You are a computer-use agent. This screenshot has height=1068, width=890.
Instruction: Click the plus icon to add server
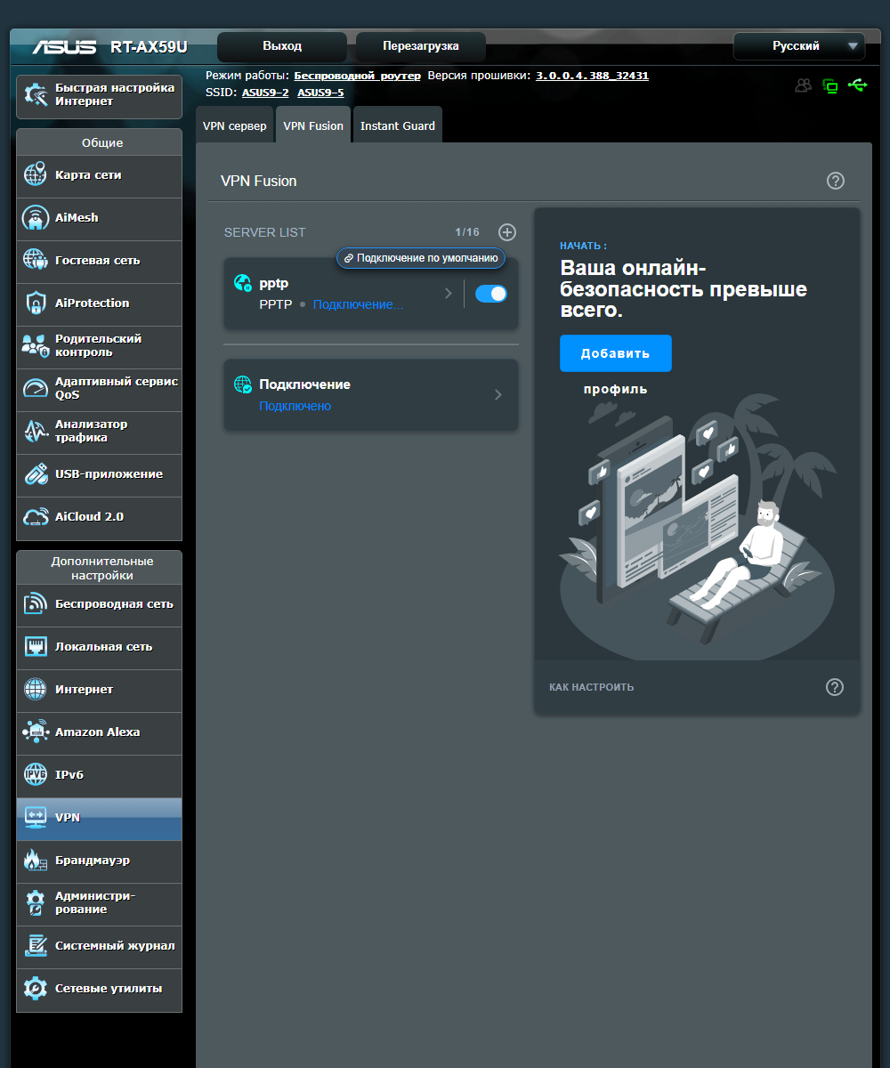coord(506,232)
